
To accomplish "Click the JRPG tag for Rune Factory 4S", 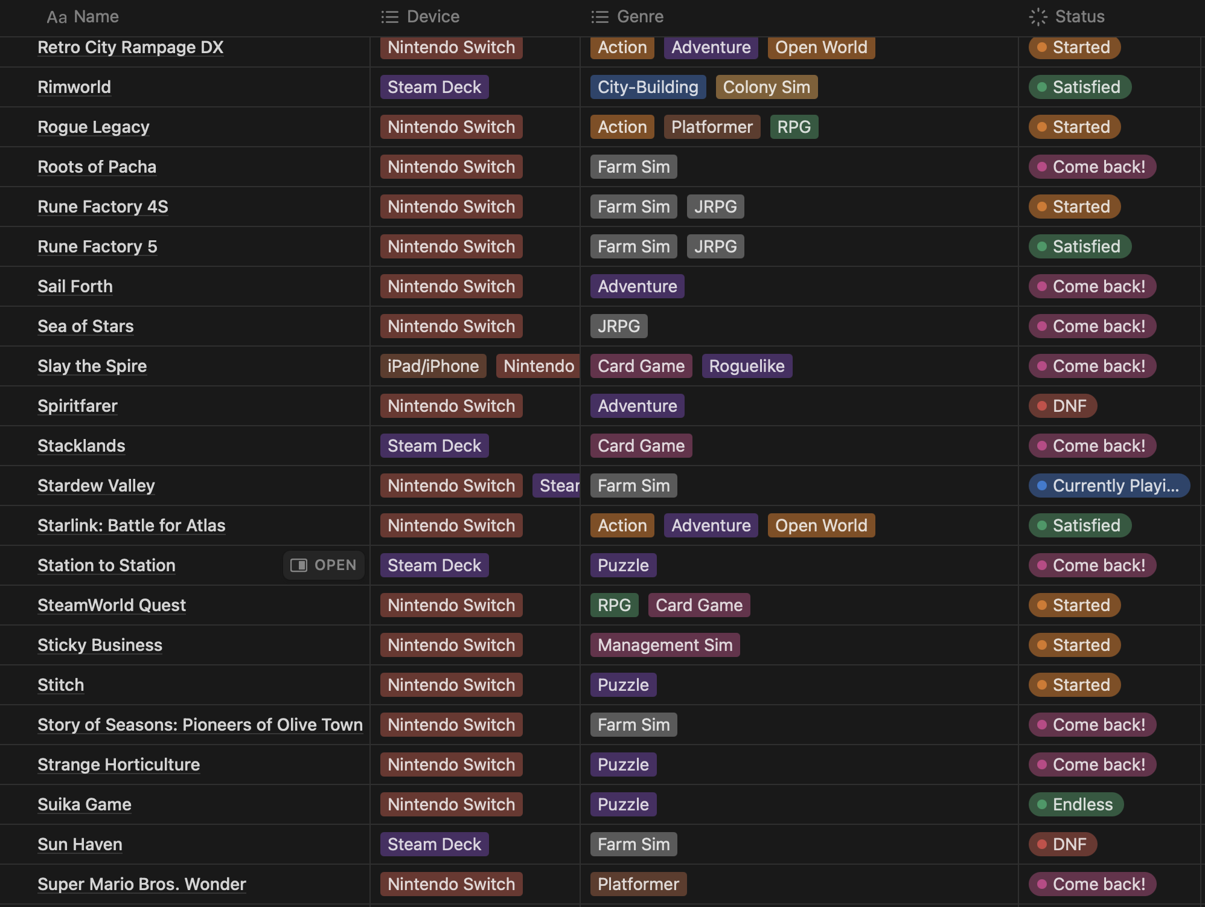I will [715, 207].
